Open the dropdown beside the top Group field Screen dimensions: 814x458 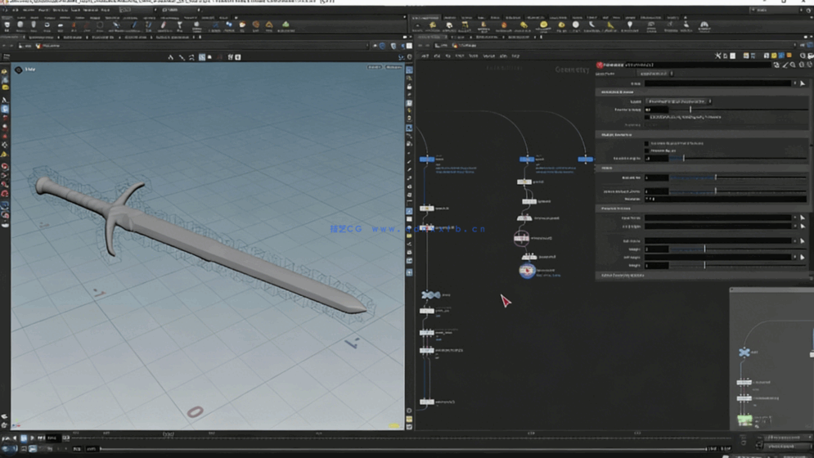794,83
